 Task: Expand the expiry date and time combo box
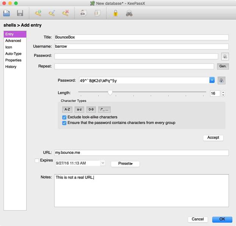102,163
